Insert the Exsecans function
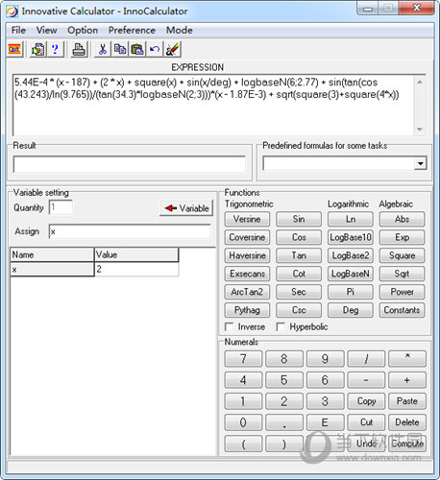 click(x=247, y=274)
